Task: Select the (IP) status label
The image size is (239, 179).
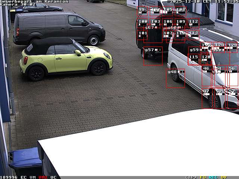Action: [x=191, y=177]
